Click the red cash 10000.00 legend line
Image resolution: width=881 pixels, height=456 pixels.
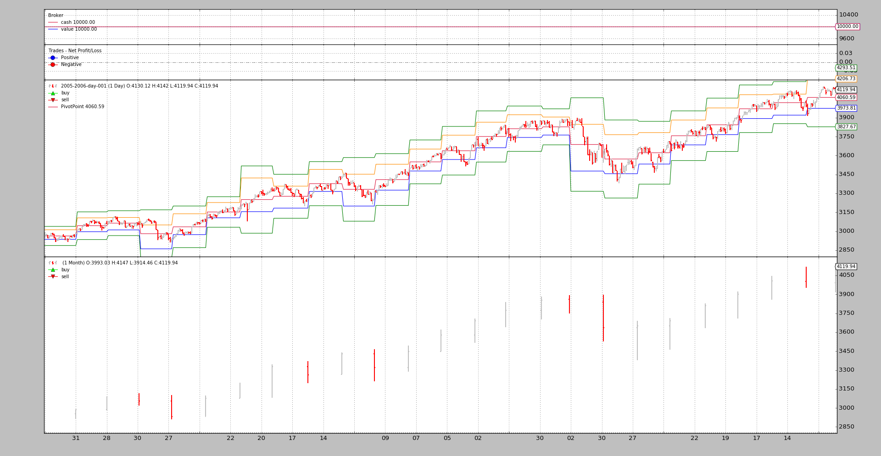pyautogui.click(x=53, y=22)
